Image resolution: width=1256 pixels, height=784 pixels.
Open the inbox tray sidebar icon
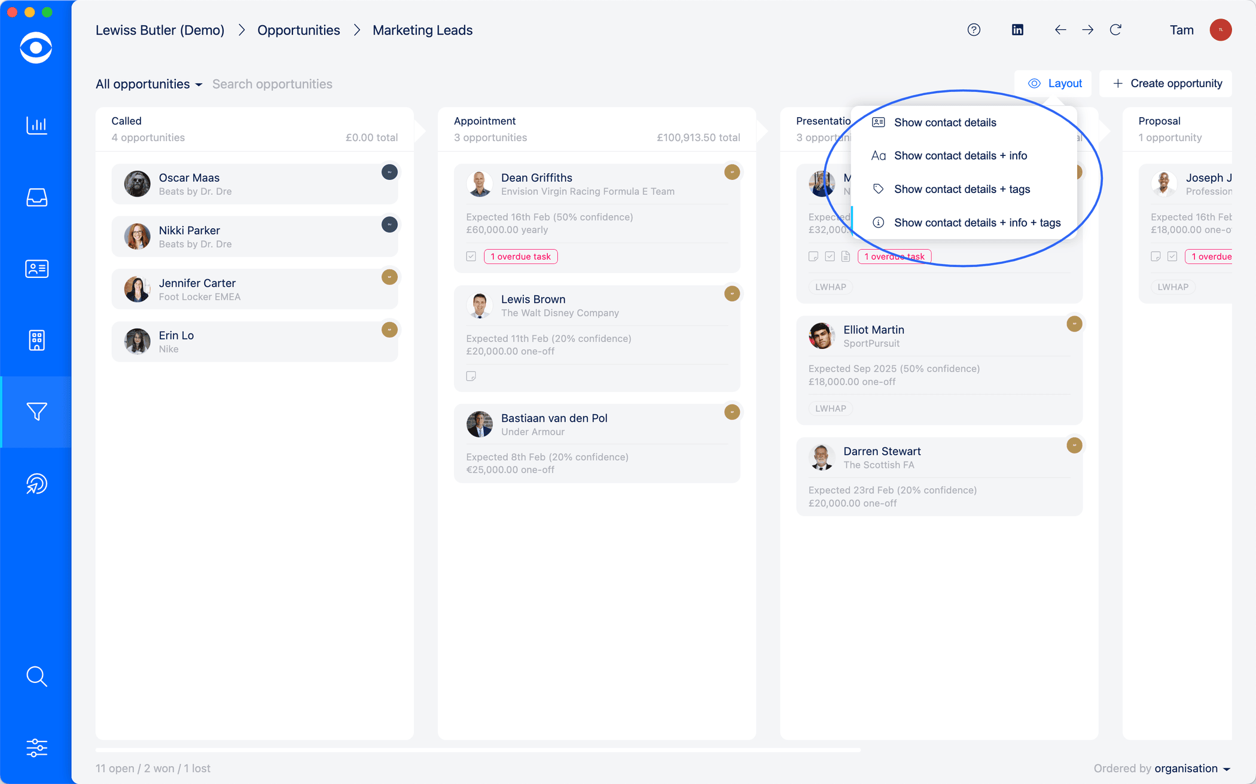pos(36,197)
